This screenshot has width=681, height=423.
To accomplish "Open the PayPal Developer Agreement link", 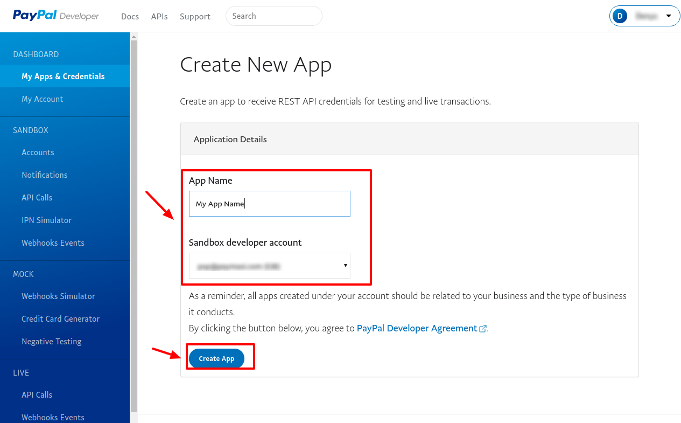I will (x=417, y=328).
